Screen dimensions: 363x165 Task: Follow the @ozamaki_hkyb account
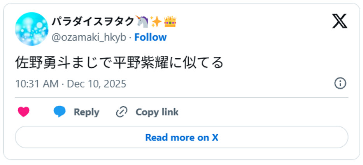(151, 37)
